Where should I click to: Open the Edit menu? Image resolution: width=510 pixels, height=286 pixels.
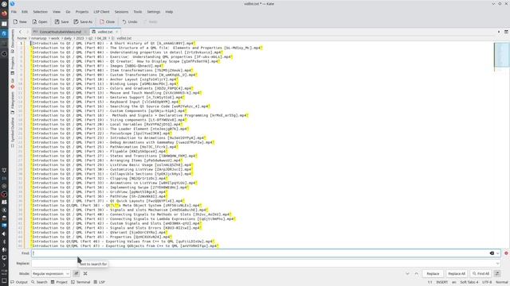(x=25, y=12)
